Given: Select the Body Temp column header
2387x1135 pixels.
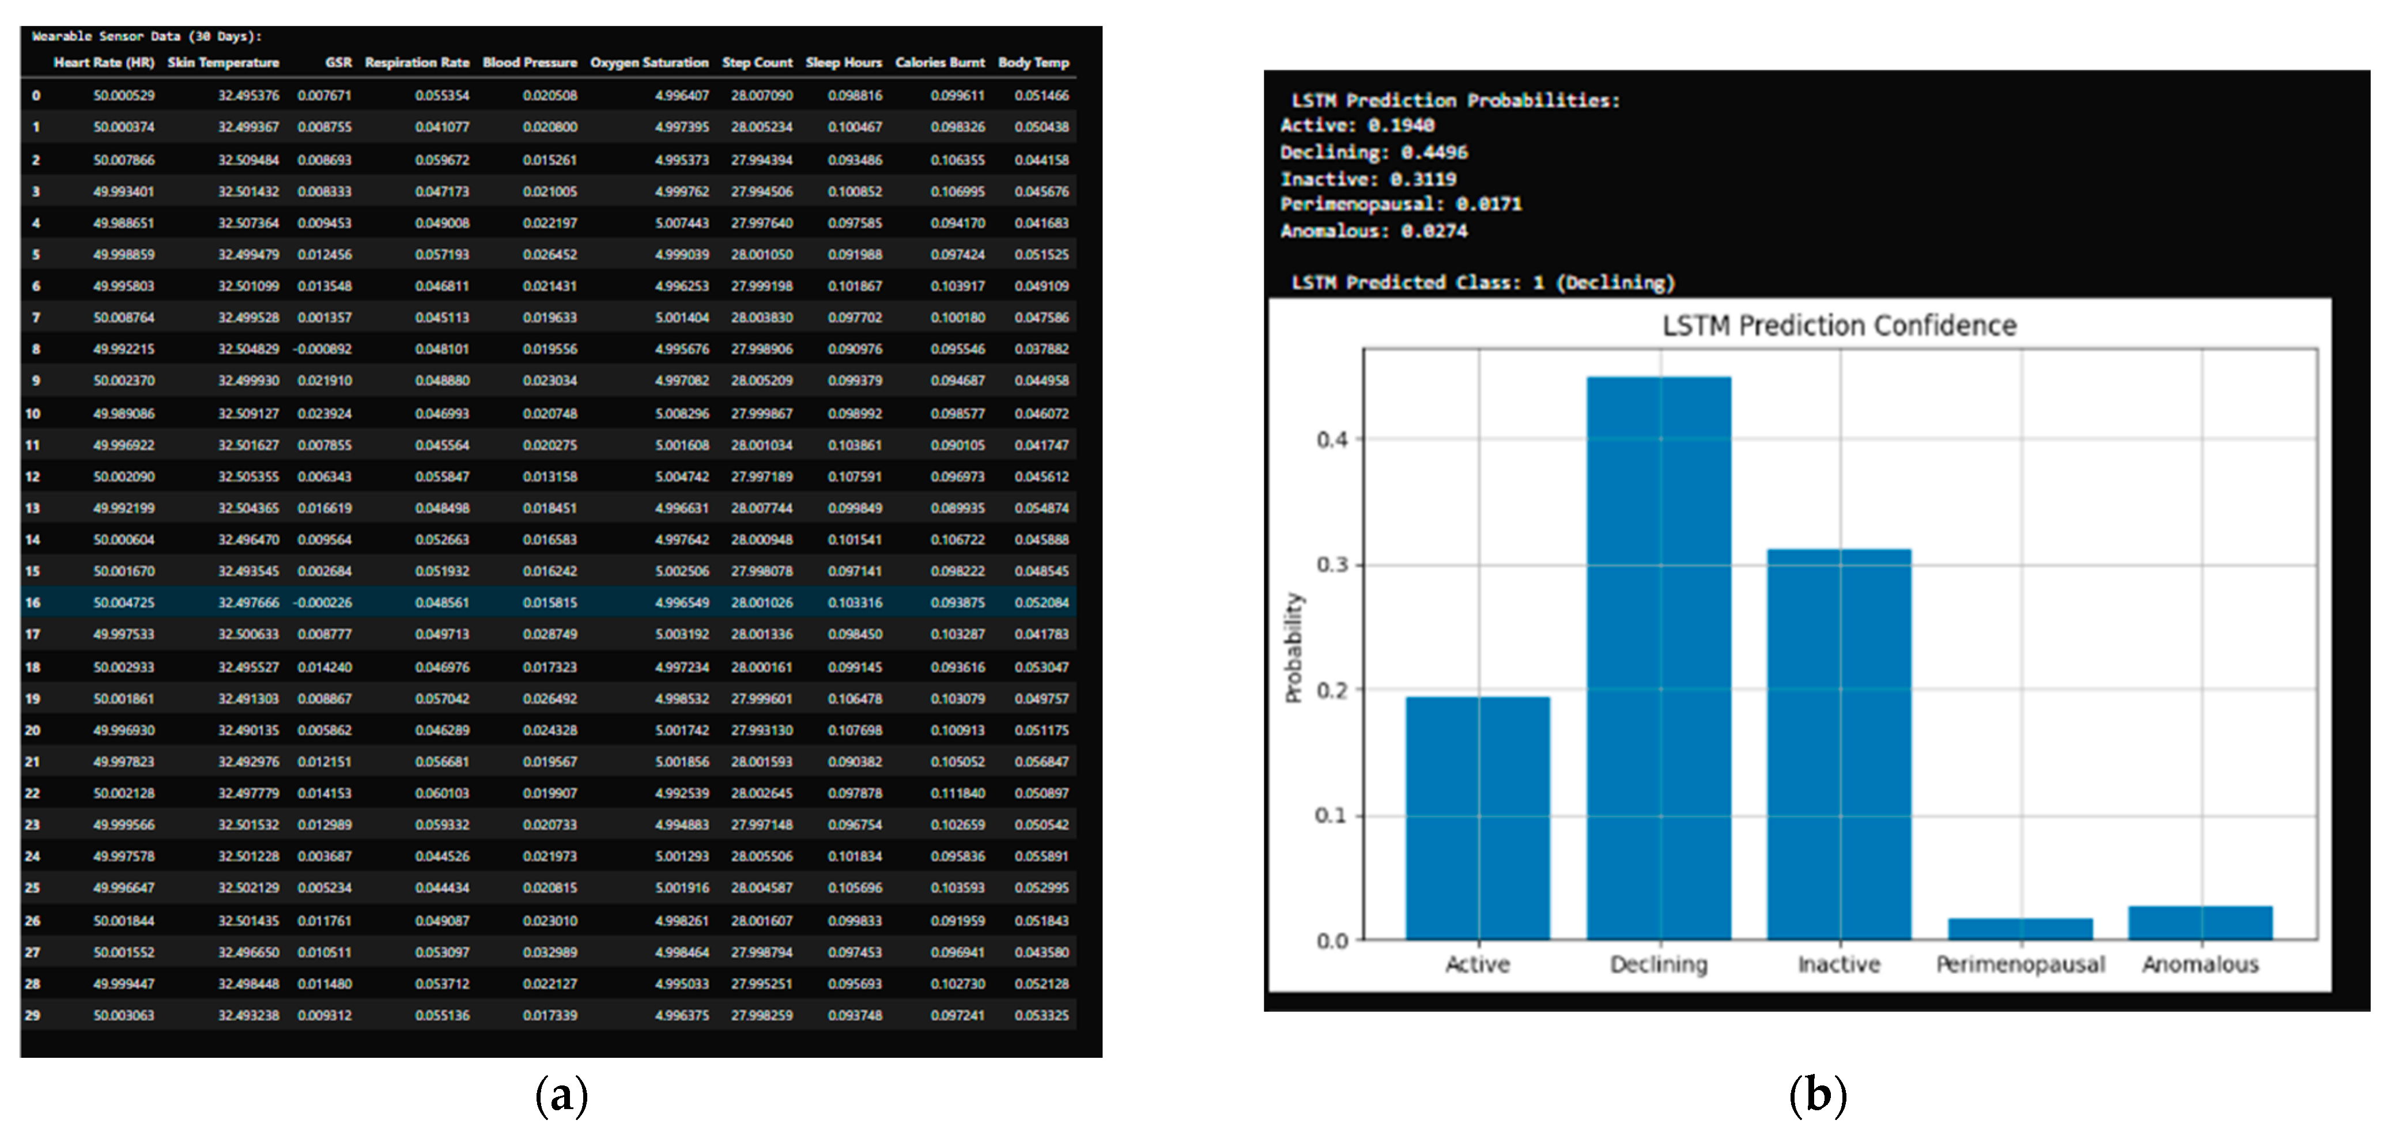Looking at the screenshot, I should [1033, 63].
